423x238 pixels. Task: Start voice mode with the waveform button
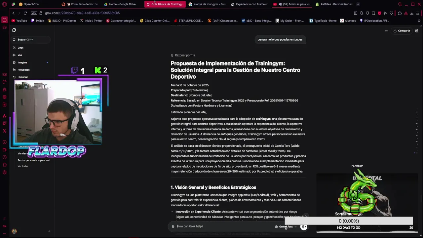click(303, 226)
